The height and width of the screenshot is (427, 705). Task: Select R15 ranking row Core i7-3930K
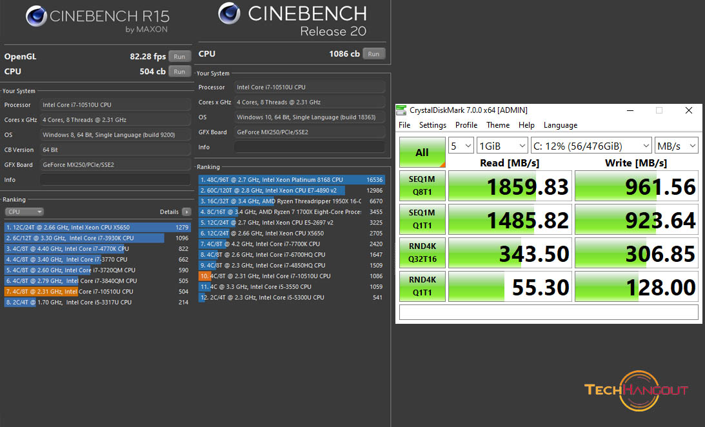[97, 238]
